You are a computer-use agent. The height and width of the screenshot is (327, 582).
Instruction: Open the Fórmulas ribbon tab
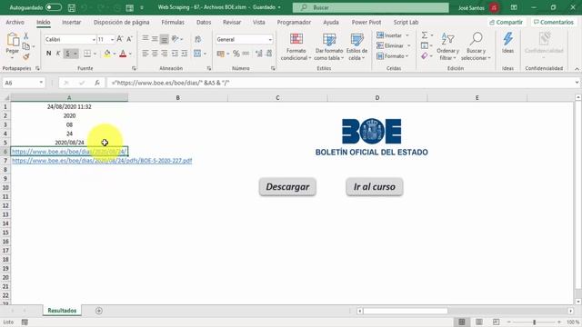173,22
